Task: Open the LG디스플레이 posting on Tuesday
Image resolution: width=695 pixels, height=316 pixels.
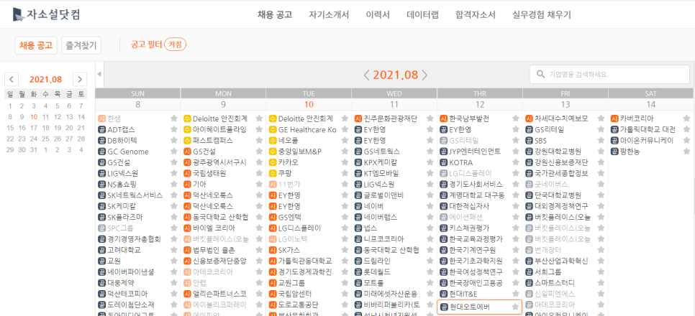Action: coord(299,228)
